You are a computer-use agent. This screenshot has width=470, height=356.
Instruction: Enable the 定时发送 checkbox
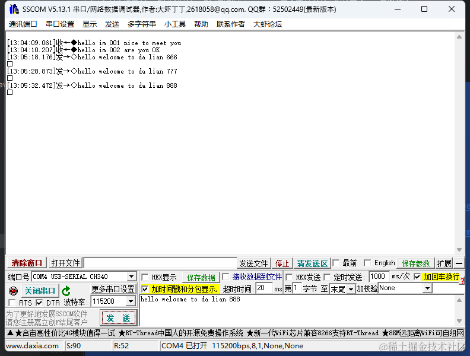pos(327,277)
